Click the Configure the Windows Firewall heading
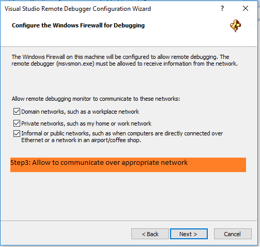Screen dimensions: 260x247 tap(78, 25)
